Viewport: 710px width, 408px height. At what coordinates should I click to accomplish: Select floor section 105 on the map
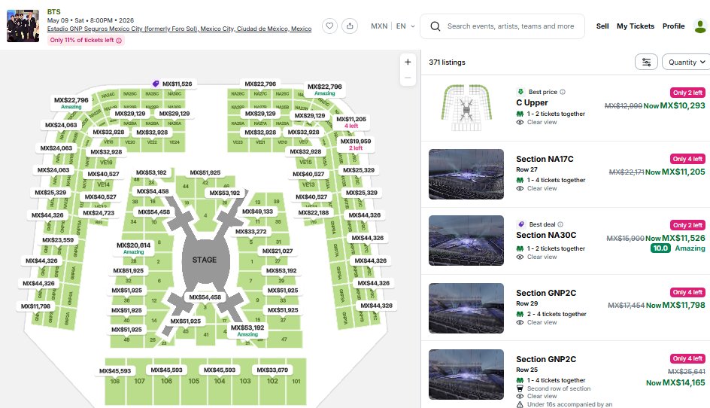[194, 381]
